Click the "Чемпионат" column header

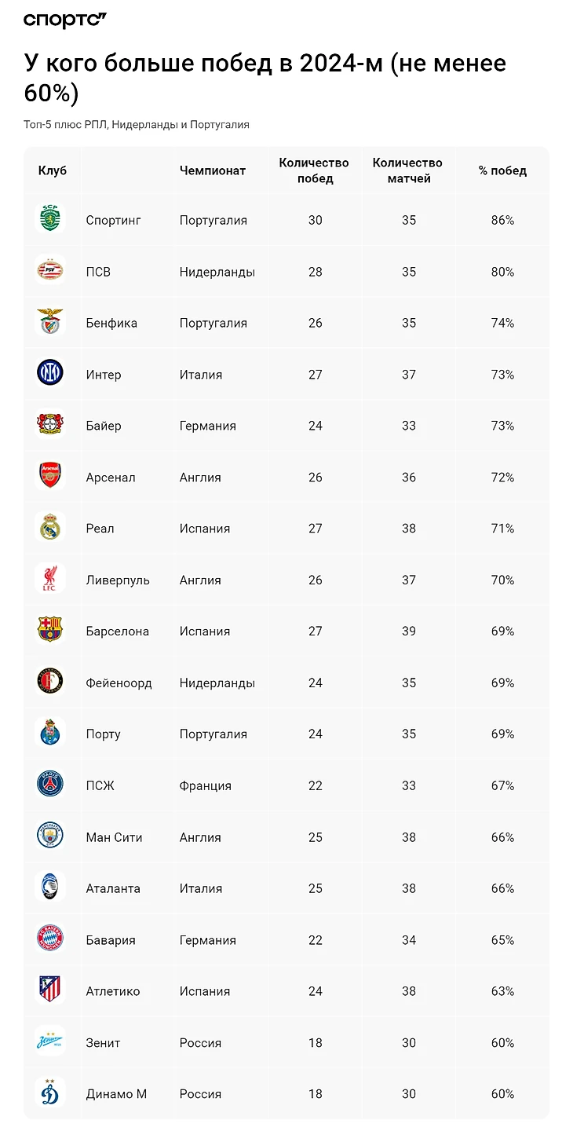(x=213, y=170)
